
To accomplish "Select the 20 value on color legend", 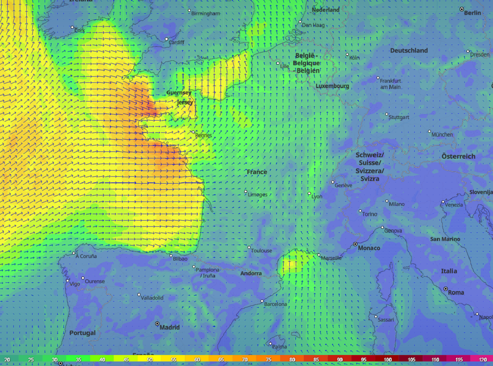I will point(7,360).
